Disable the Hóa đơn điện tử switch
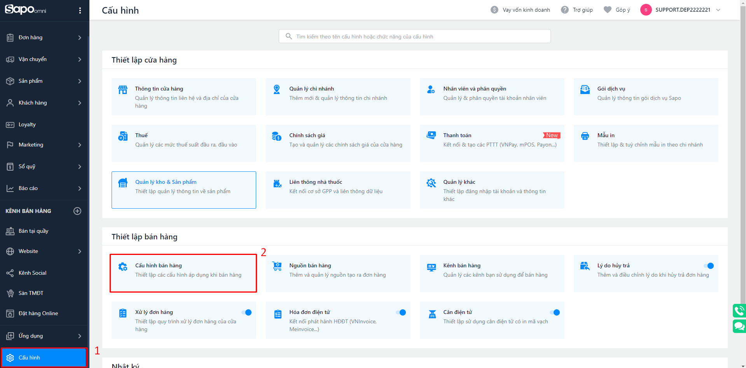The height and width of the screenshot is (368, 746). click(x=401, y=312)
